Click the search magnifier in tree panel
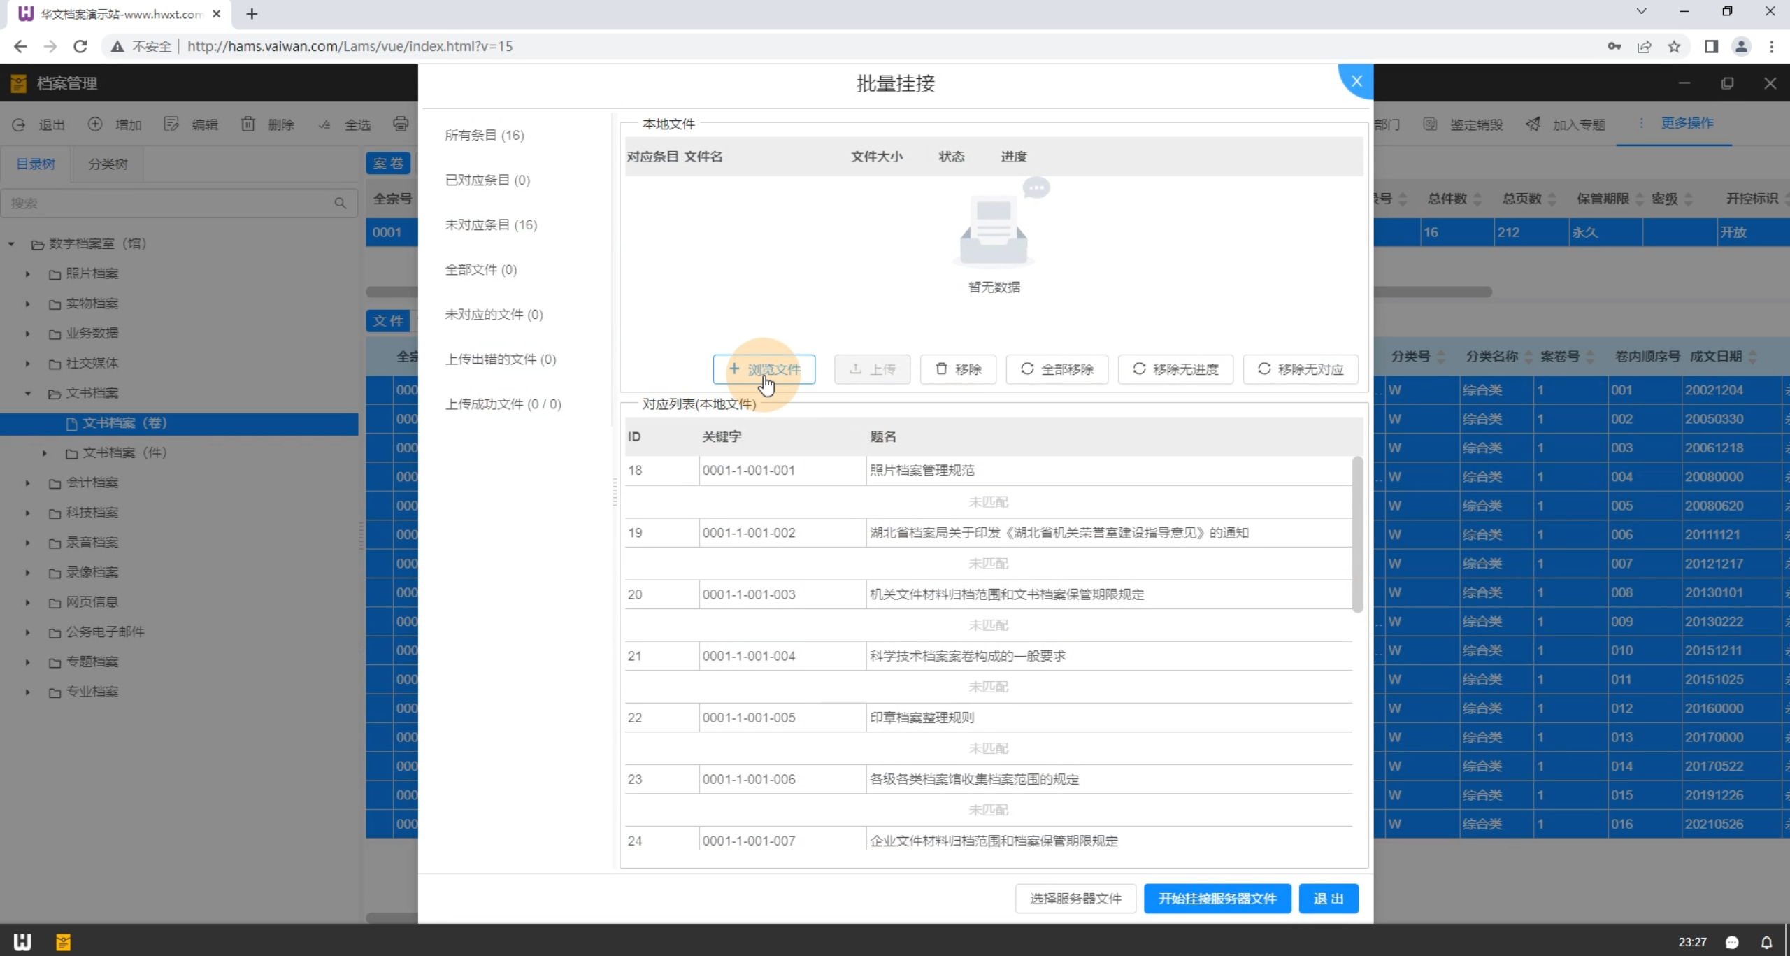Screen dimensions: 1790x956 click(x=341, y=204)
